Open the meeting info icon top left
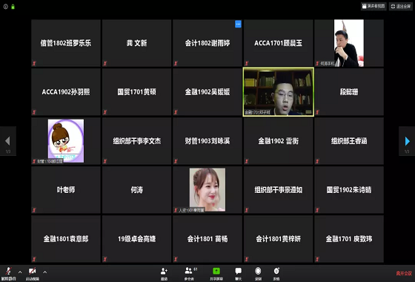Viewport: 415px width, 282px height. 6,7
